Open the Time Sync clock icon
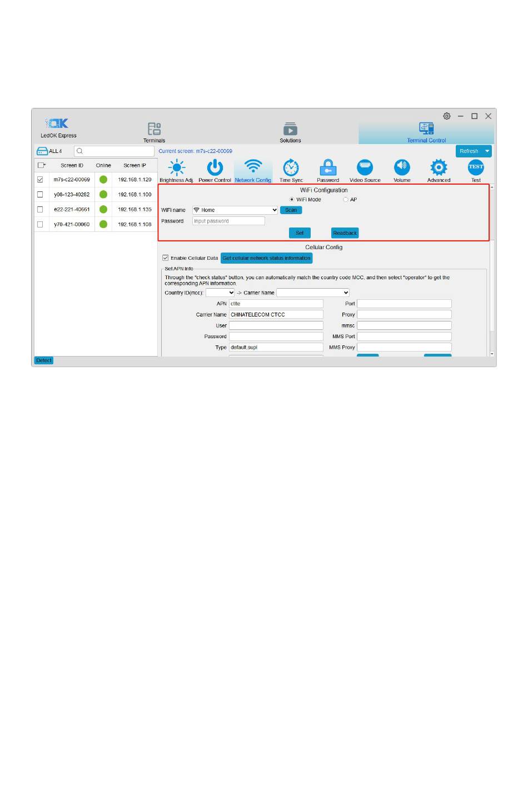 click(291, 167)
